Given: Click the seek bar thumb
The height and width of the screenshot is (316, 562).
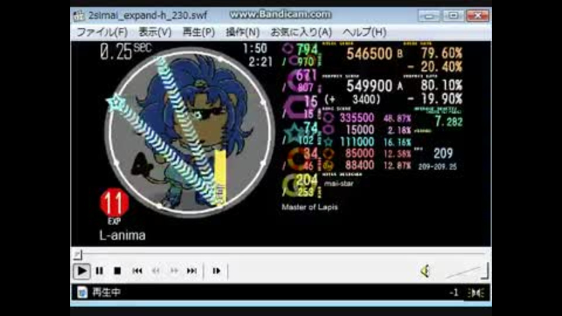Looking at the screenshot, I should (x=78, y=255).
